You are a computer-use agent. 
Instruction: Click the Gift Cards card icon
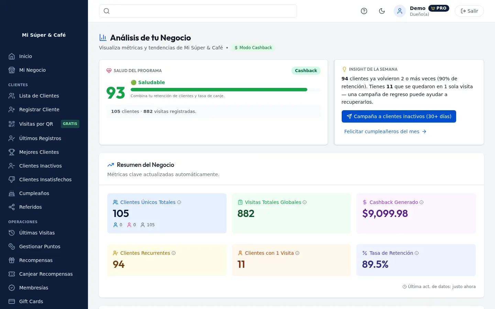point(12,301)
